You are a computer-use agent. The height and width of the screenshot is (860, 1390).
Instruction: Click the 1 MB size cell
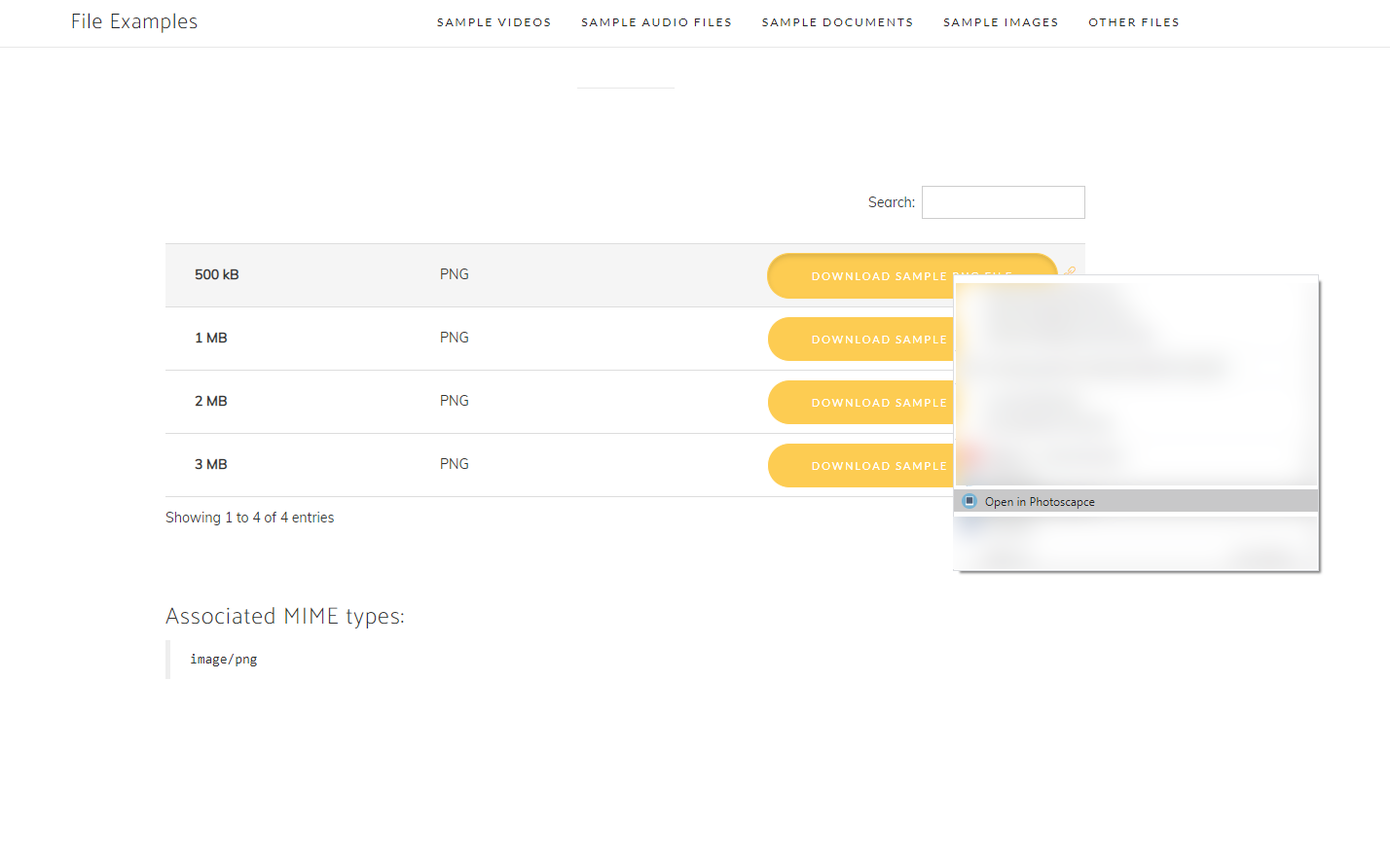click(x=210, y=338)
